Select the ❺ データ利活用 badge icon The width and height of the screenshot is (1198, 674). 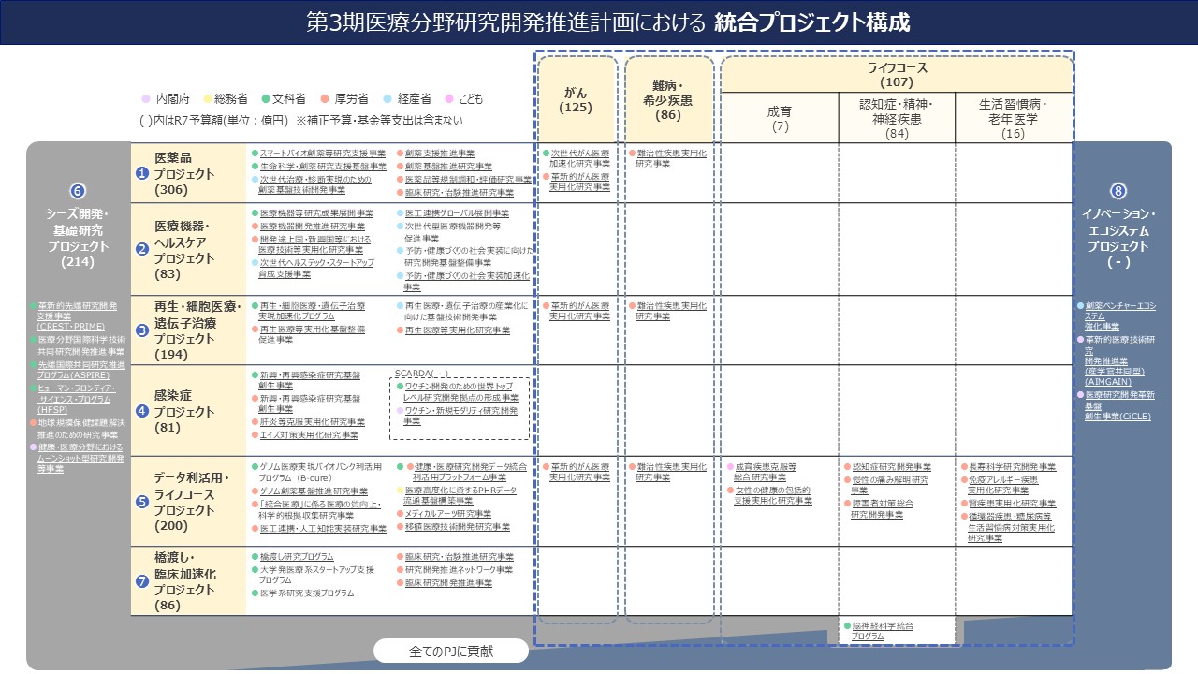[141, 500]
